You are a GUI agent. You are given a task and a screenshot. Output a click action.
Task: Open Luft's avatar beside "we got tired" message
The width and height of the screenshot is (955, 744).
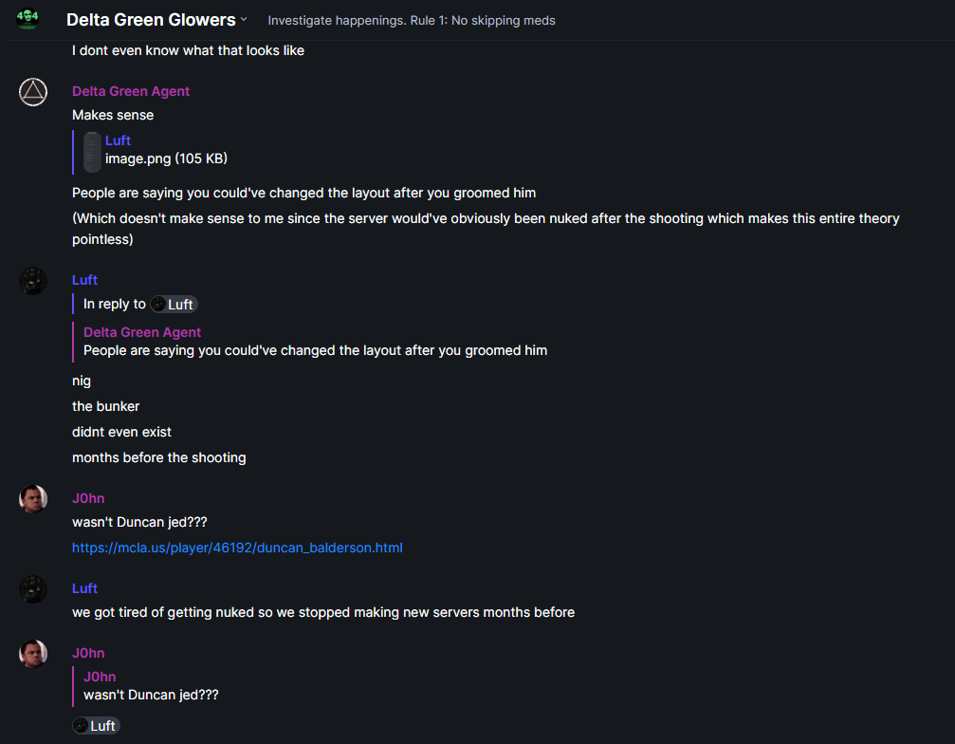point(33,589)
